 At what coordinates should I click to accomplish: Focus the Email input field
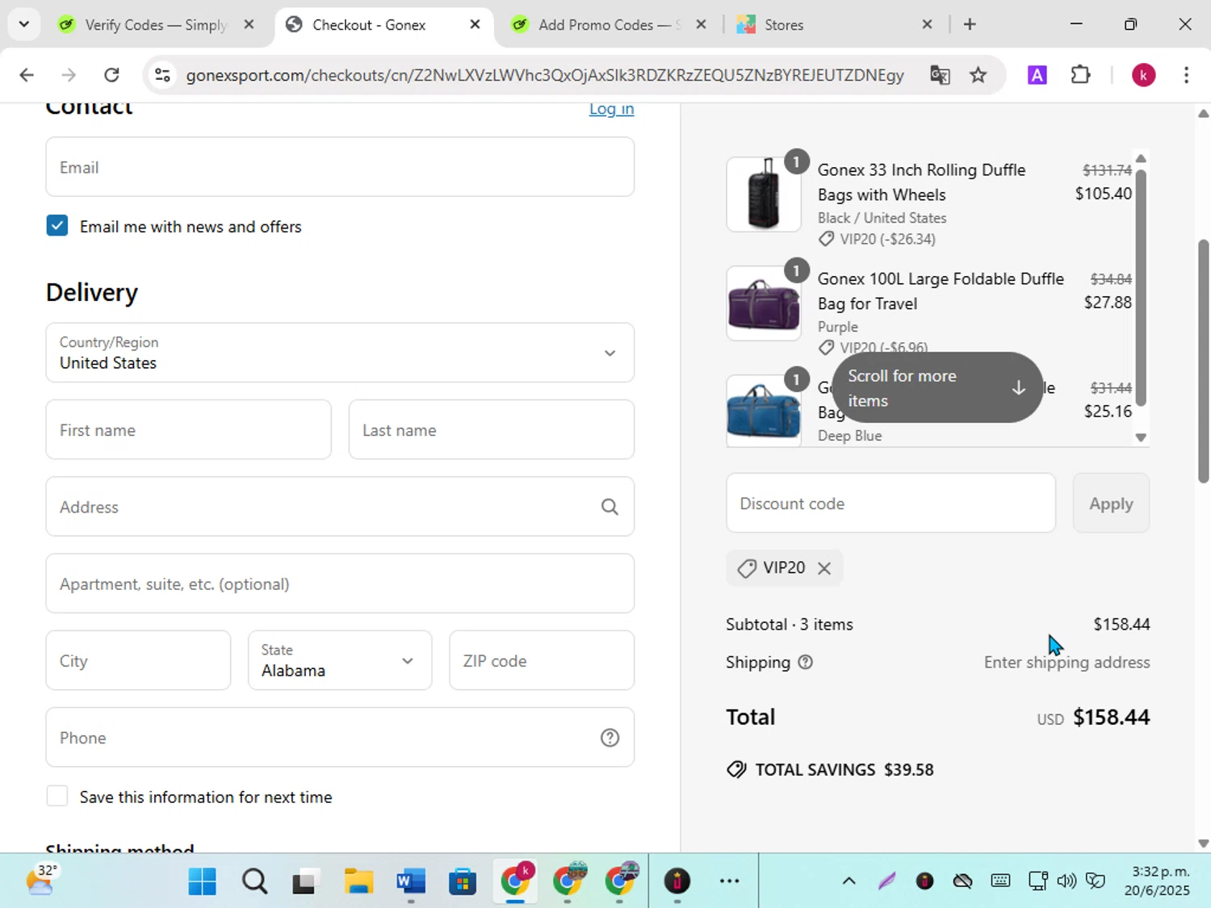tap(340, 167)
